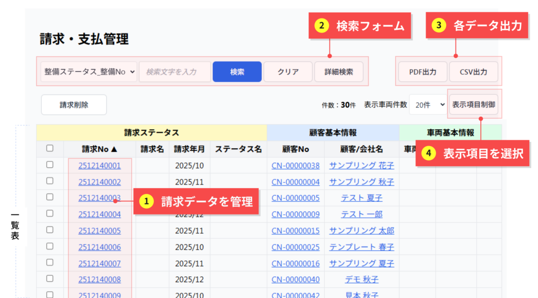The height and width of the screenshot is (298, 538).
Task: Open invoice link 2512140007
Action: click(x=99, y=263)
